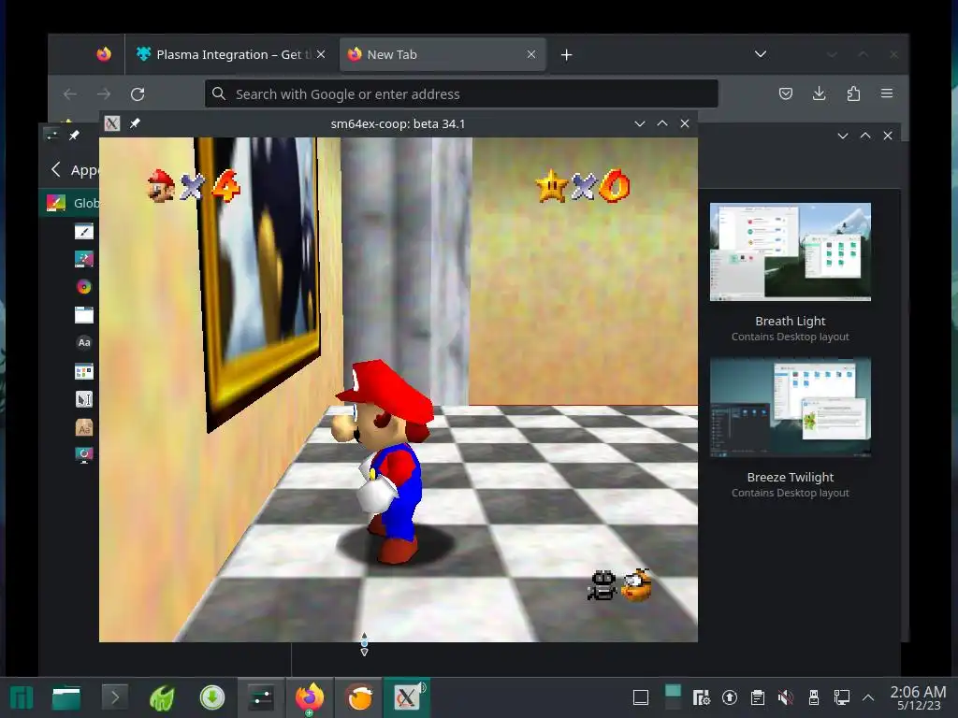Open the beige Aa font sidebar icon
Image resolution: width=958 pixels, height=718 pixels.
pos(83,427)
